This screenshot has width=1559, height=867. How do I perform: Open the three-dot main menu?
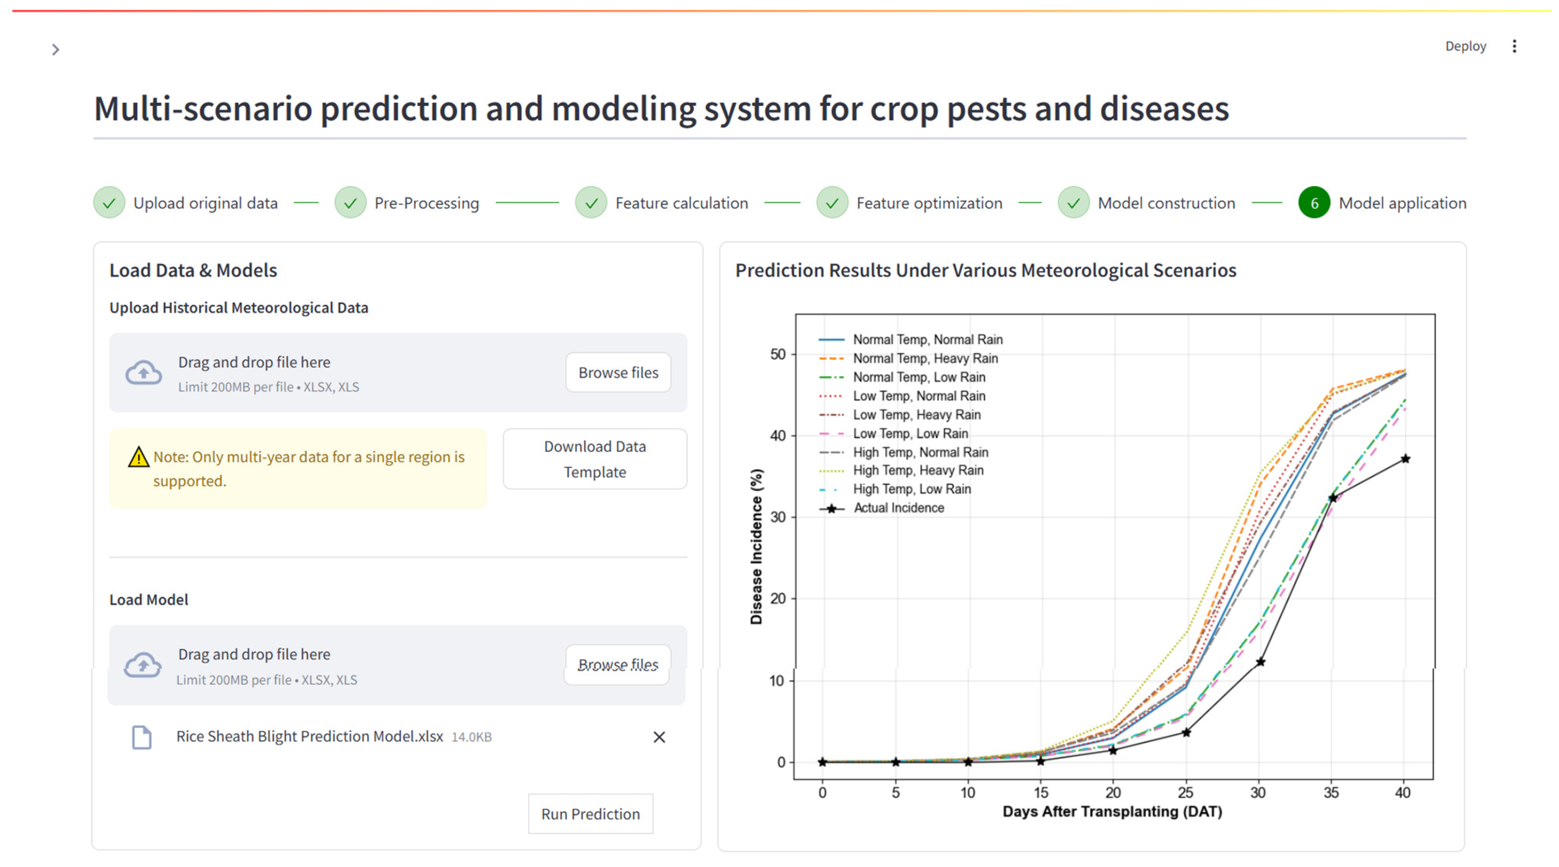1514,47
